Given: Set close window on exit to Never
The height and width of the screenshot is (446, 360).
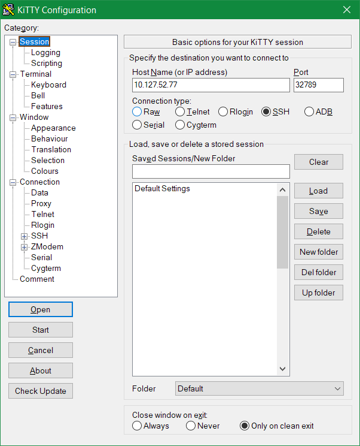Looking at the screenshot, I should 191,426.
